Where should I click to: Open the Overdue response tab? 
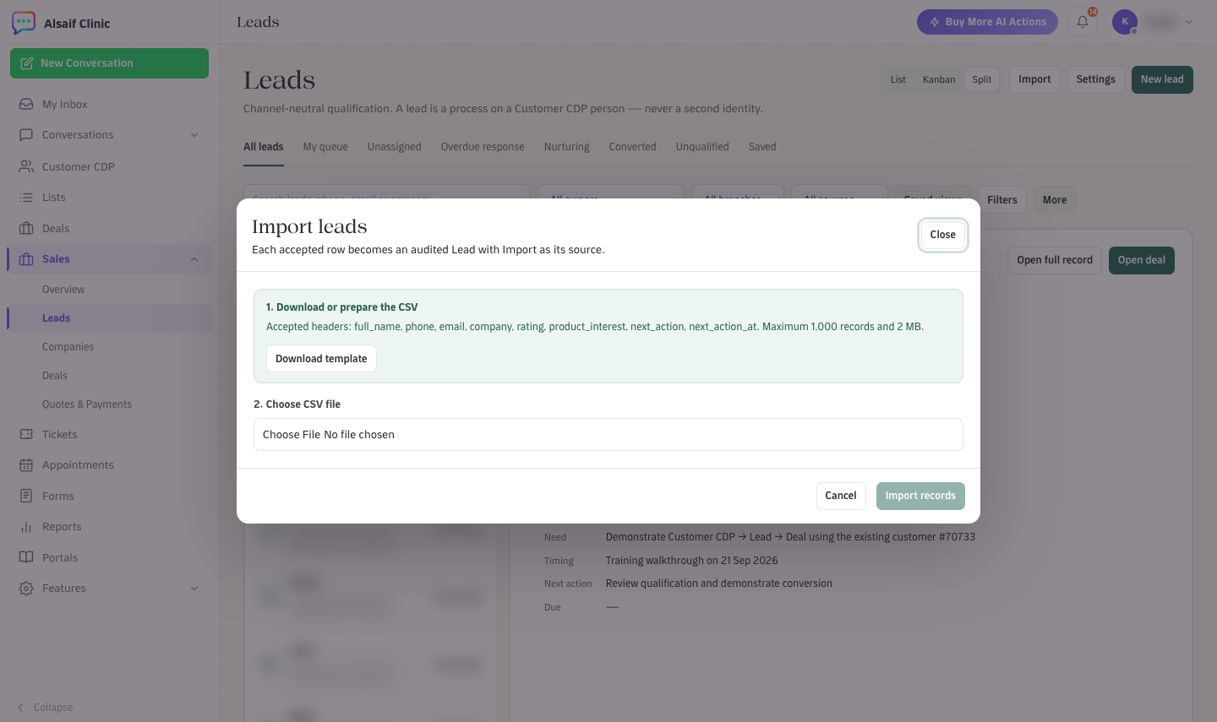pyautogui.click(x=483, y=147)
